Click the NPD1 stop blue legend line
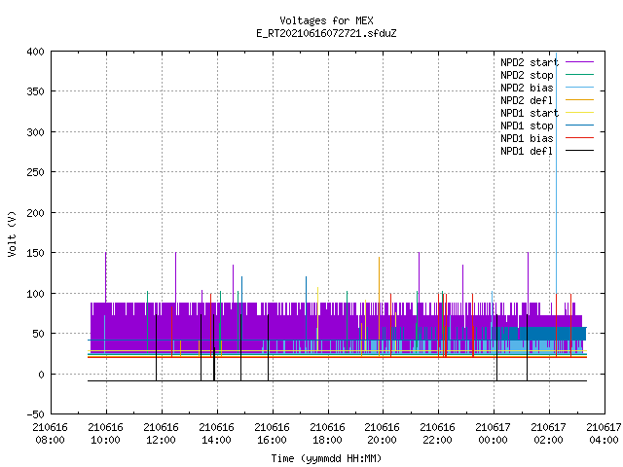Viewport: 623px width, 467px height. pyautogui.click(x=579, y=126)
